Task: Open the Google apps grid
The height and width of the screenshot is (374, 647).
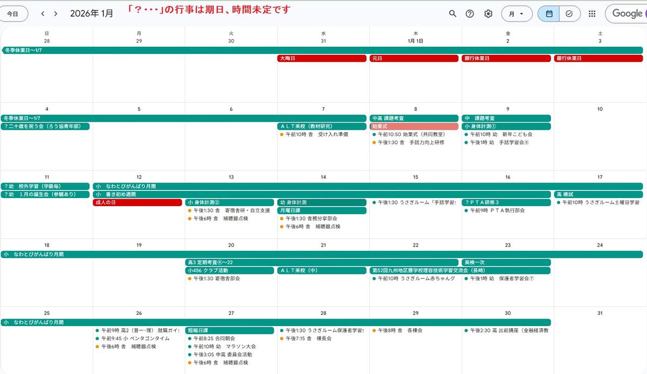Action: [592, 13]
